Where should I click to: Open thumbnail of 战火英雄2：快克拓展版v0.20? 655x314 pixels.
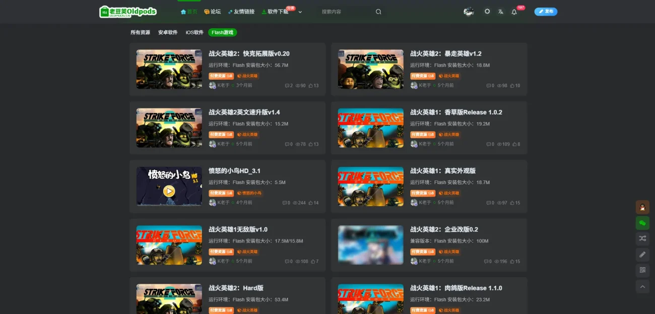pos(169,70)
